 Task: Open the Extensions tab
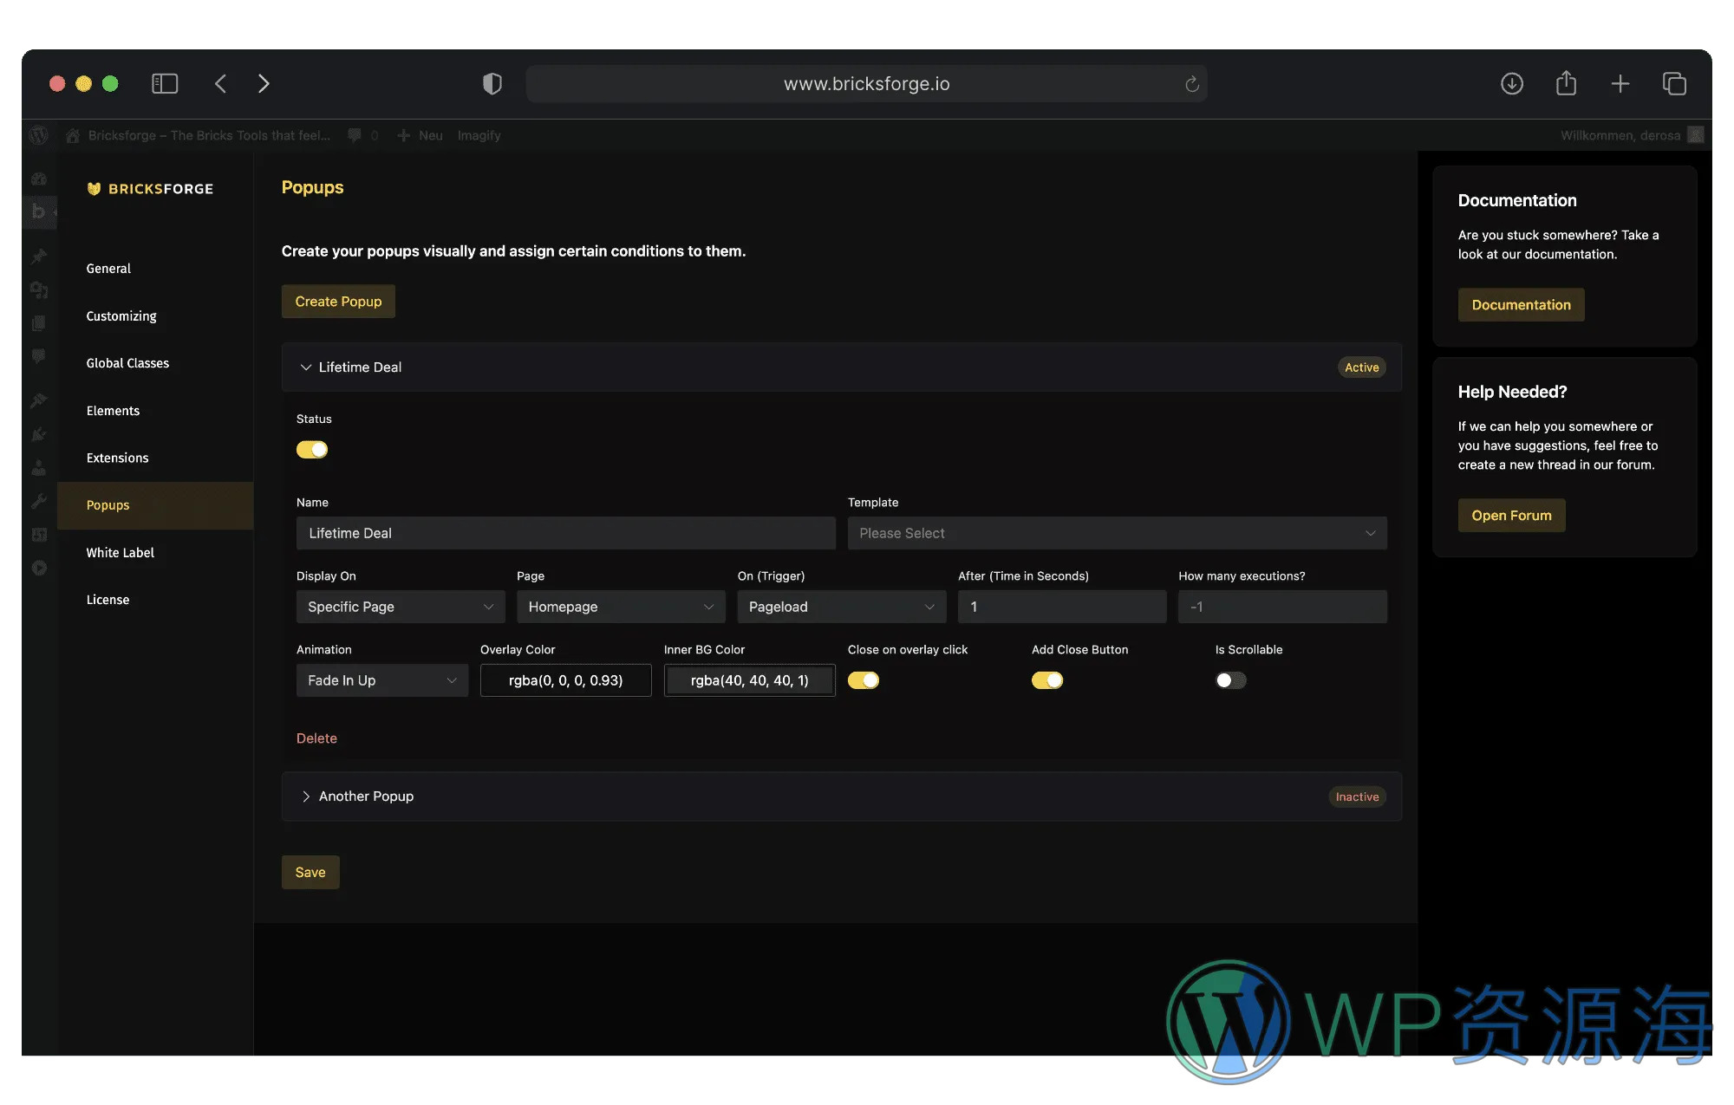117,458
